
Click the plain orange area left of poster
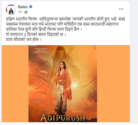pyautogui.click(x=15, y=84)
